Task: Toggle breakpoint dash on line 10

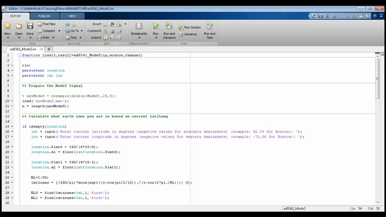Action: (12, 101)
